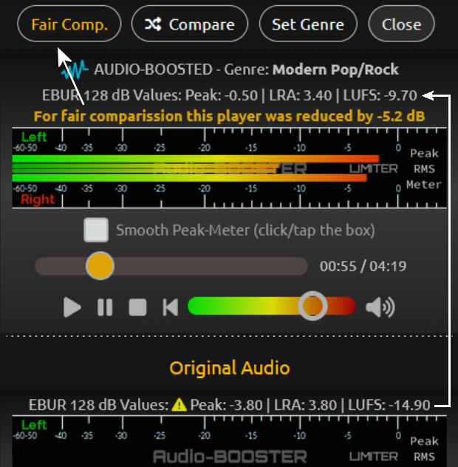Click the Right channel peak meter bar
The height and width of the screenshot is (467, 458).
tap(189, 178)
